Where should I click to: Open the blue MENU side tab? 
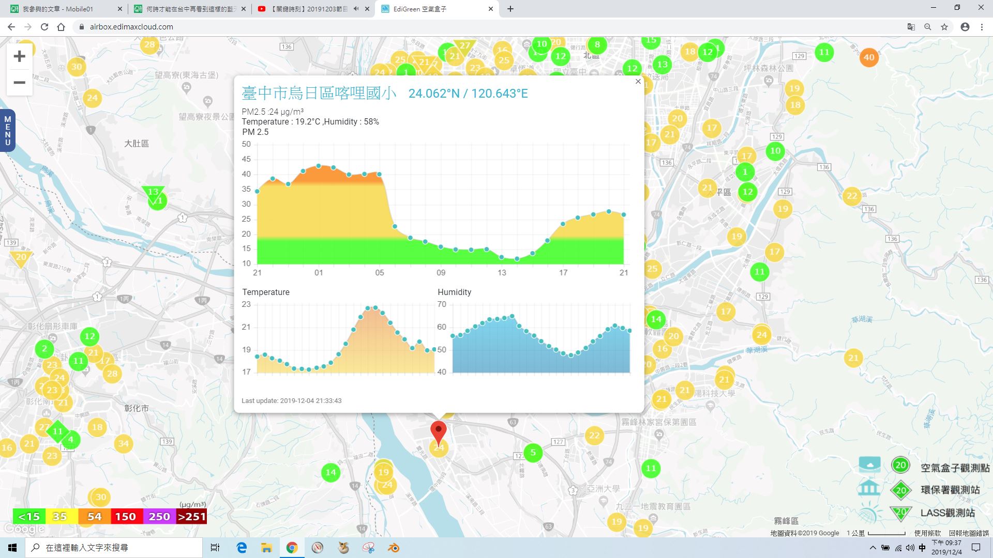7,131
